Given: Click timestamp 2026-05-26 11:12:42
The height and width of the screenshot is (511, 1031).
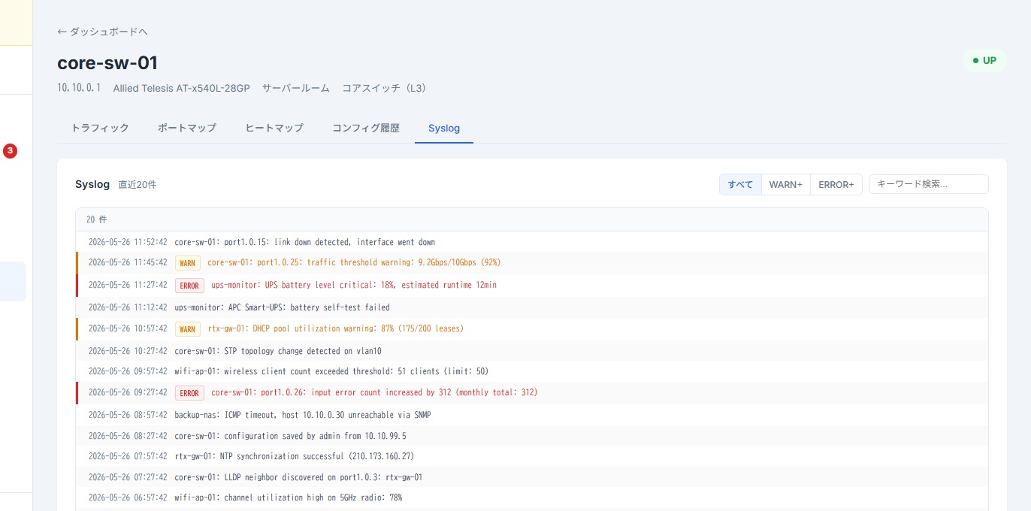Looking at the screenshot, I should [x=128, y=307].
